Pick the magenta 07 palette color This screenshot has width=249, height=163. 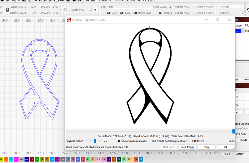click(16, 159)
